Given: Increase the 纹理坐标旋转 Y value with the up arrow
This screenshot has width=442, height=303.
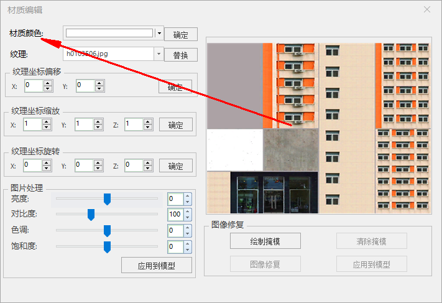Looking at the screenshot, I should (x=98, y=162).
